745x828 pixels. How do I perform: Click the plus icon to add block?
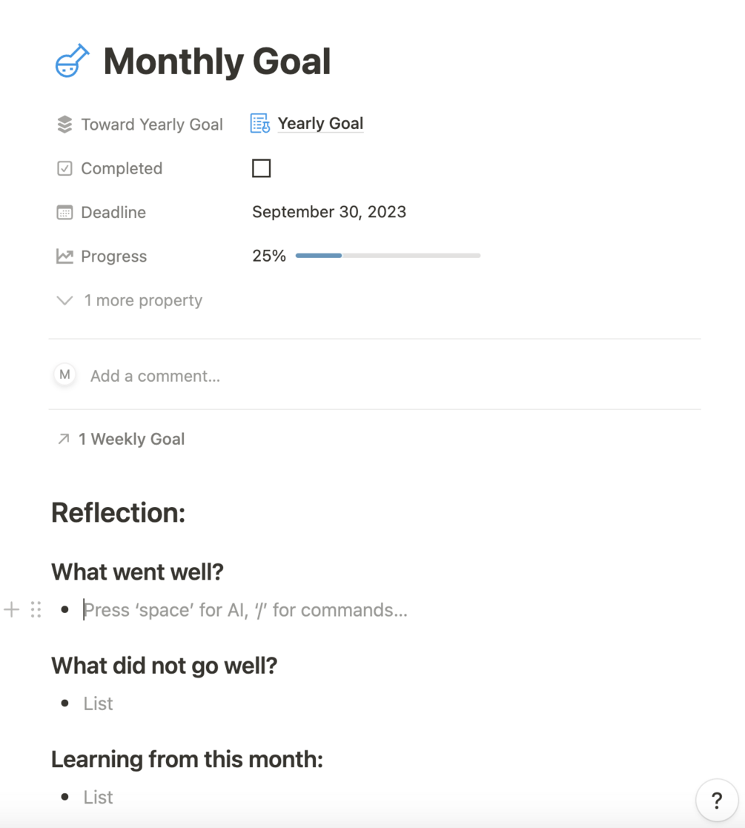pyautogui.click(x=12, y=610)
